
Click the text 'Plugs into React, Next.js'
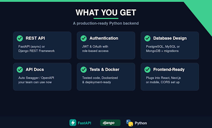(163, 78)
